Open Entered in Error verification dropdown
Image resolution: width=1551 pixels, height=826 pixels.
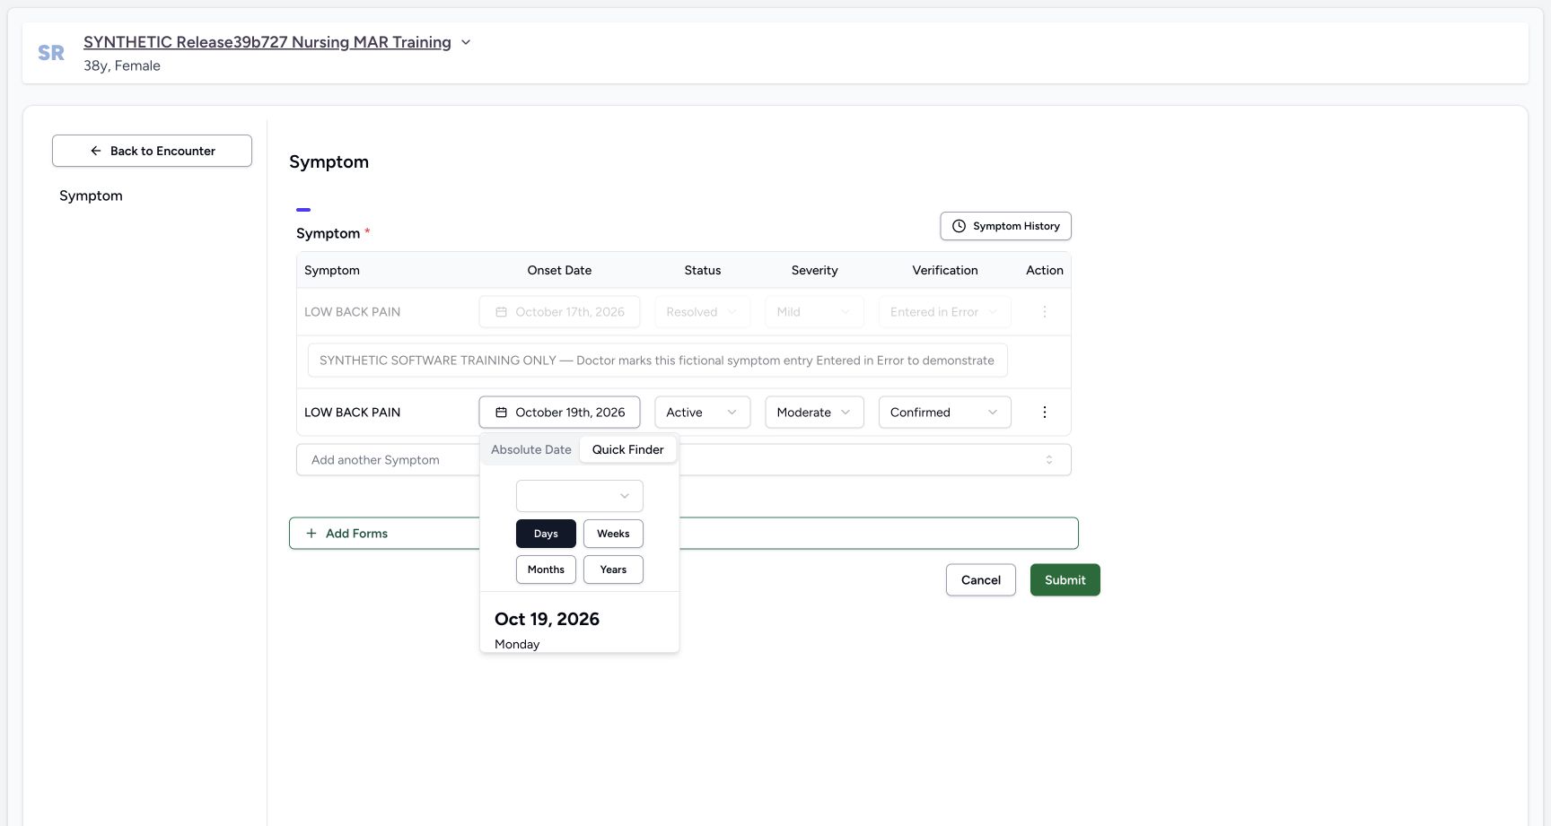[944, 312]
